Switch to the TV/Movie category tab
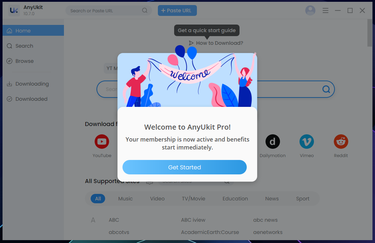 tap(194, 199)
